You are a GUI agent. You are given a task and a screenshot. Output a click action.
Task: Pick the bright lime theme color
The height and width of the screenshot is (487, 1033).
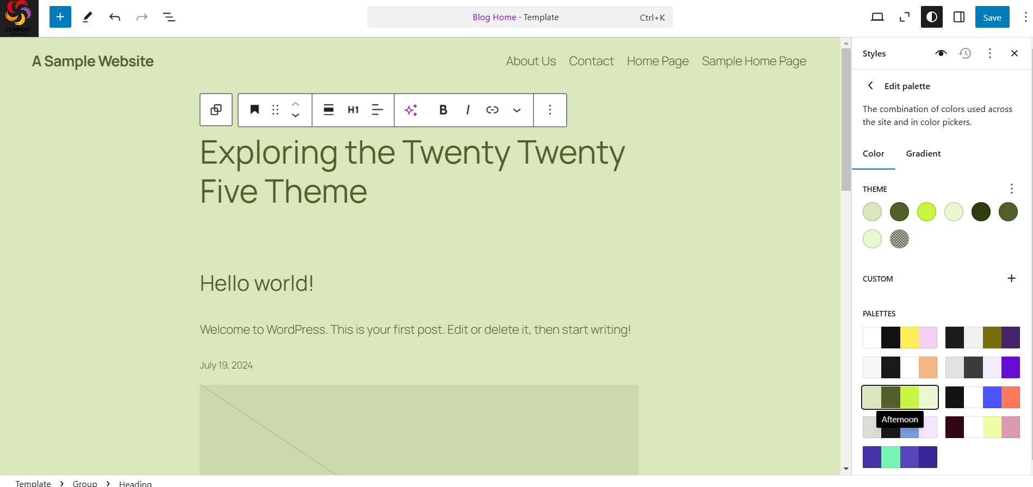click(926, 212)
